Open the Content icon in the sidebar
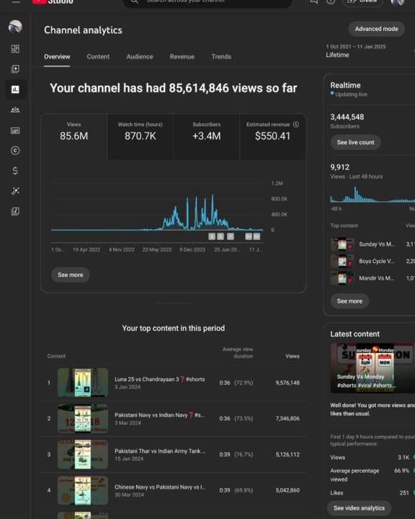 click(x=15, y=69)
